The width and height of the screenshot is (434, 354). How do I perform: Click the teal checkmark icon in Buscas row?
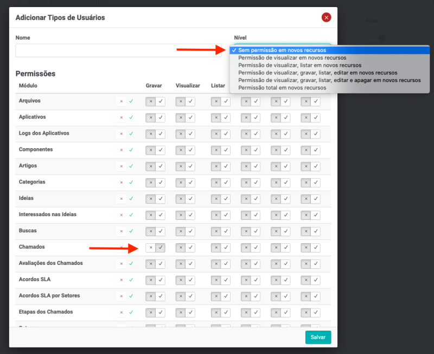131,231
